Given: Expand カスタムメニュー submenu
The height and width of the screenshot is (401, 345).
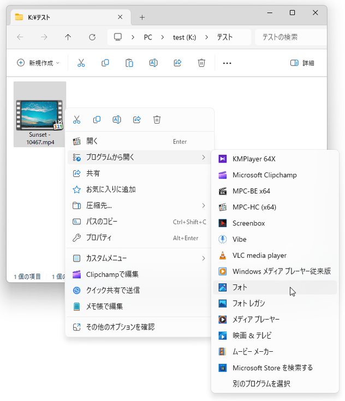Looking at the screenshot, I should [x=139, y=258].
